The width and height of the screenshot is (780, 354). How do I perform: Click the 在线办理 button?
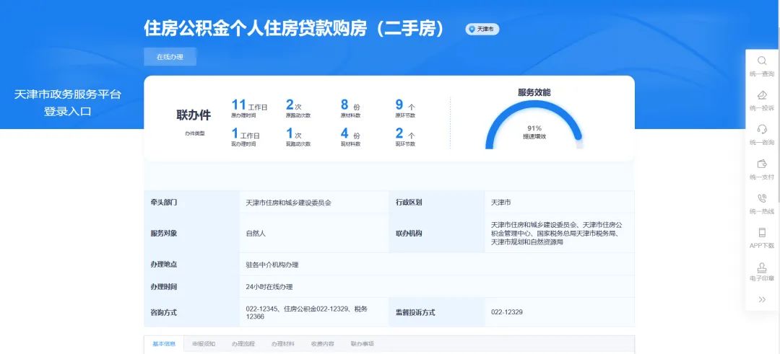170,56
